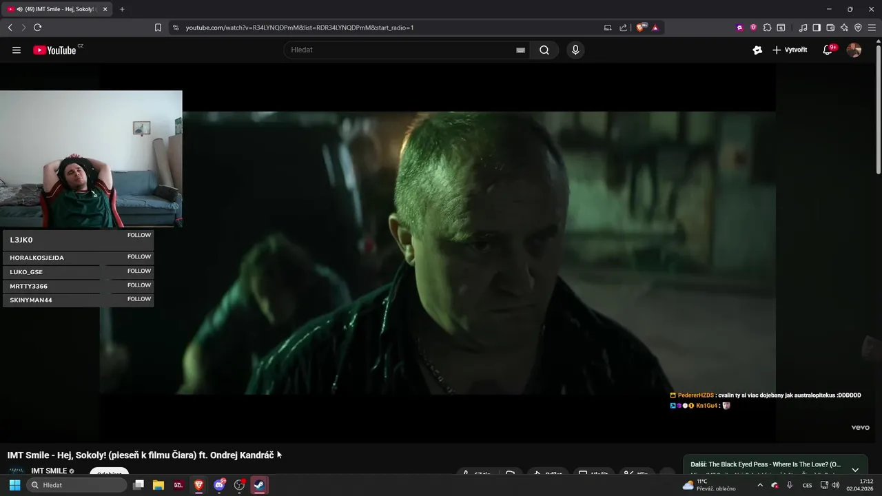This screenshot has height=496, width=882.
Task: Open the on-screen keyboard icon in search box
Action: 520,50
